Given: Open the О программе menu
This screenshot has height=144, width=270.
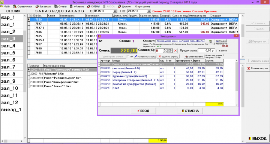Looking at the screenshot, I should point(142,6).
